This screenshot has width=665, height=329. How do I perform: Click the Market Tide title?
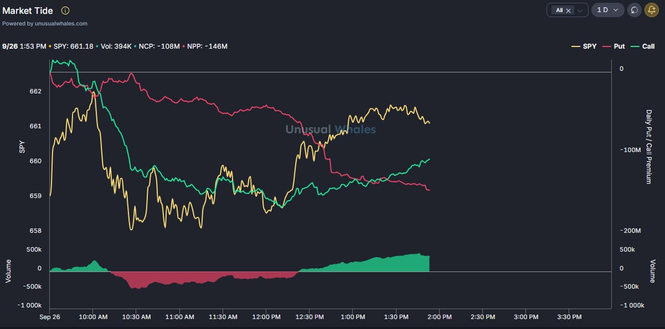click(x=28, y=11)
